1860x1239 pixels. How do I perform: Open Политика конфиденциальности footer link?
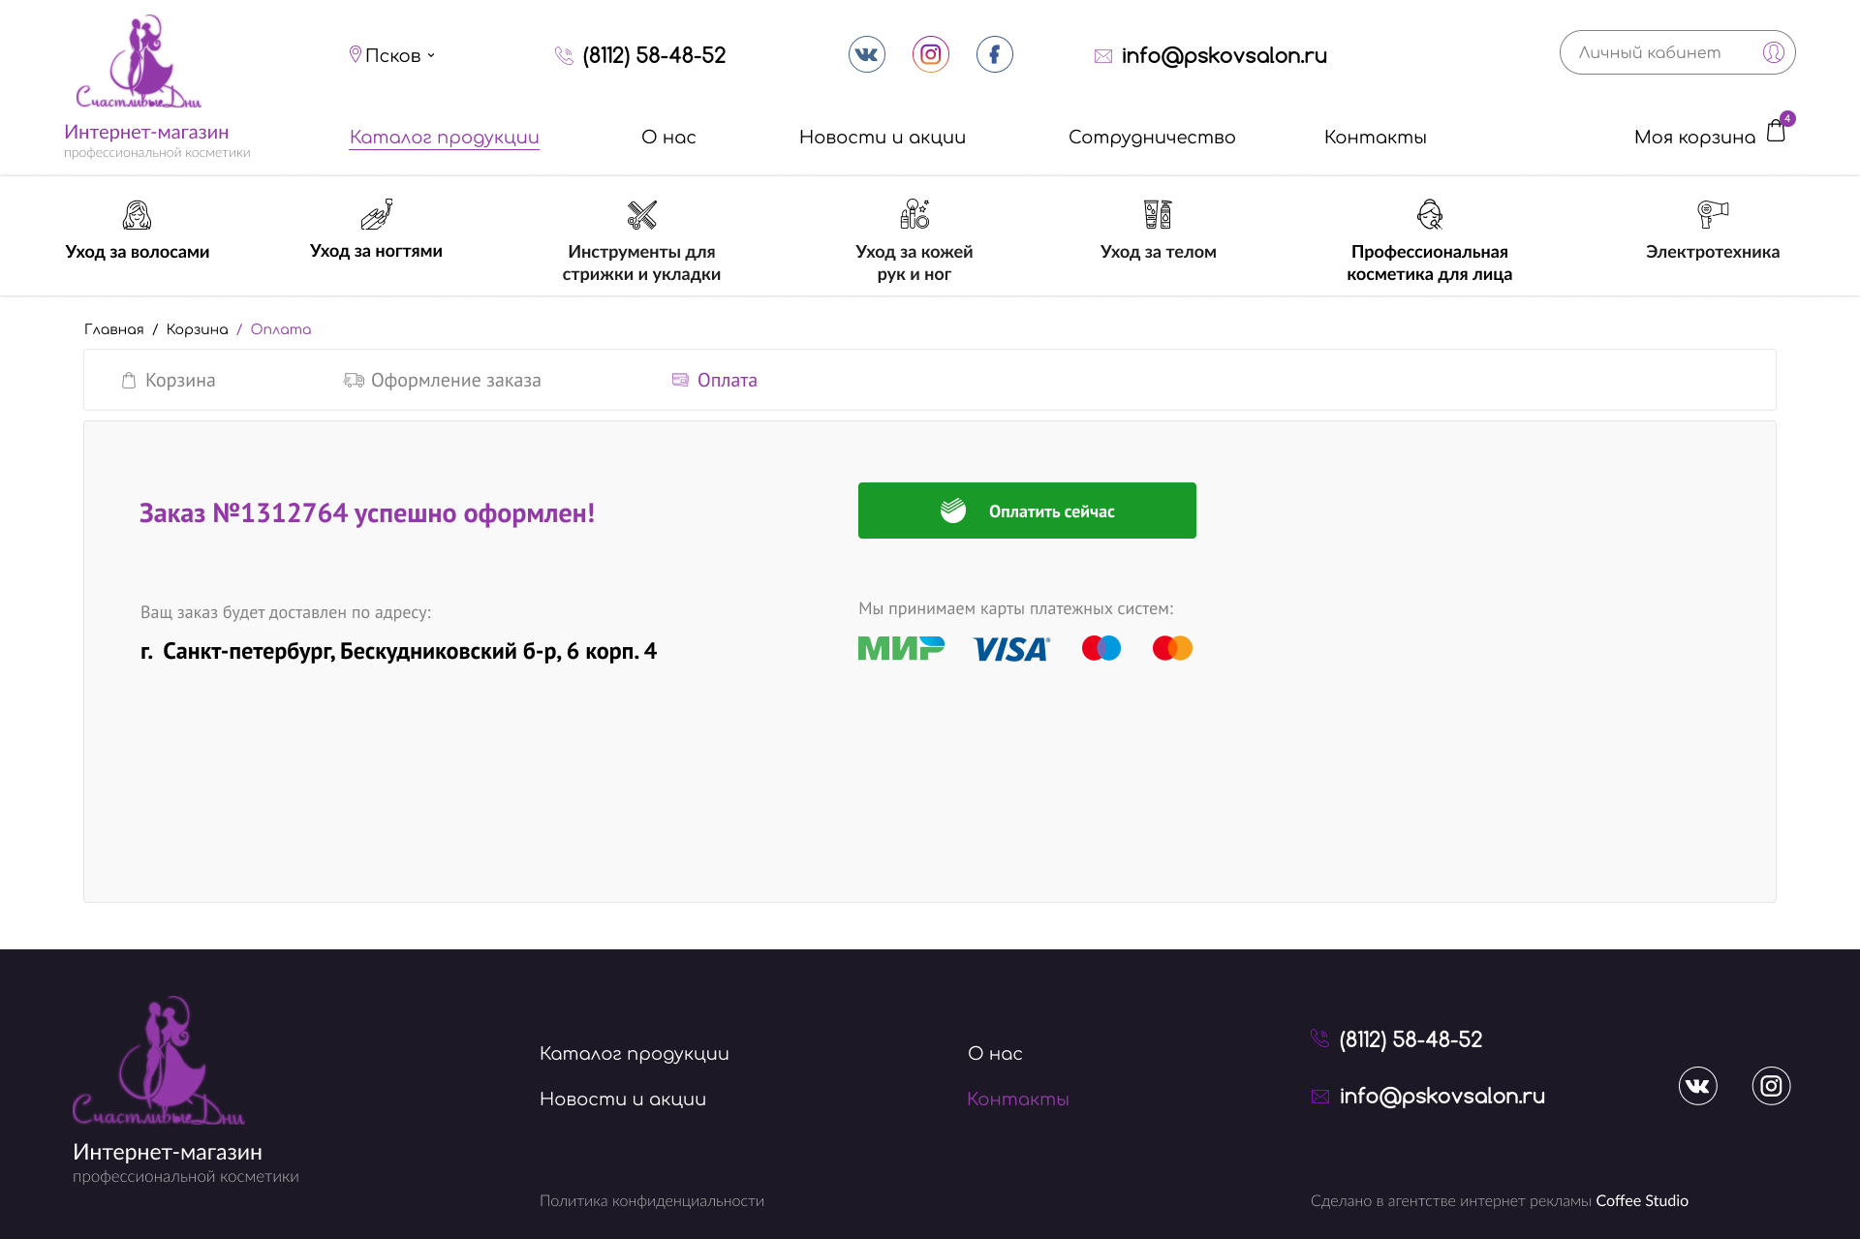(x=651, y=1201)
